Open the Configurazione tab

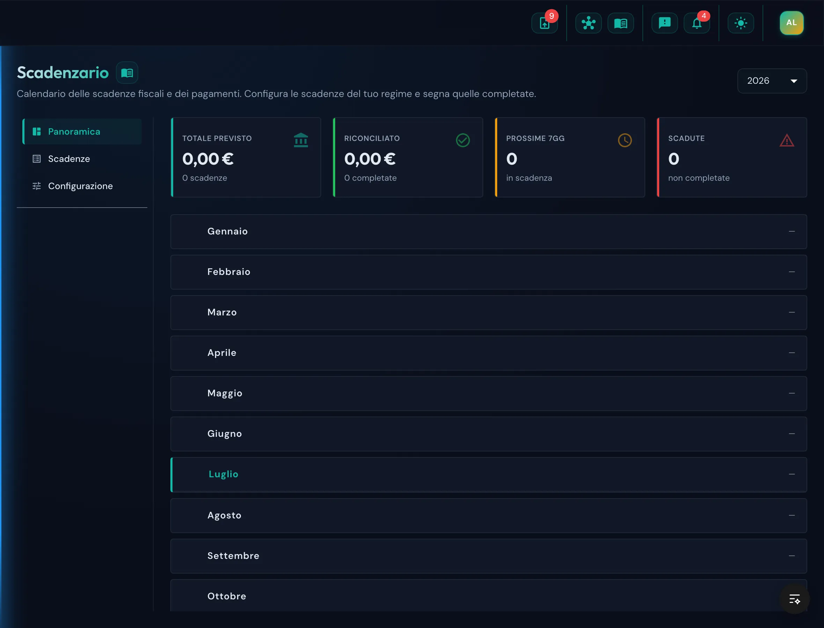pos(82,186)
